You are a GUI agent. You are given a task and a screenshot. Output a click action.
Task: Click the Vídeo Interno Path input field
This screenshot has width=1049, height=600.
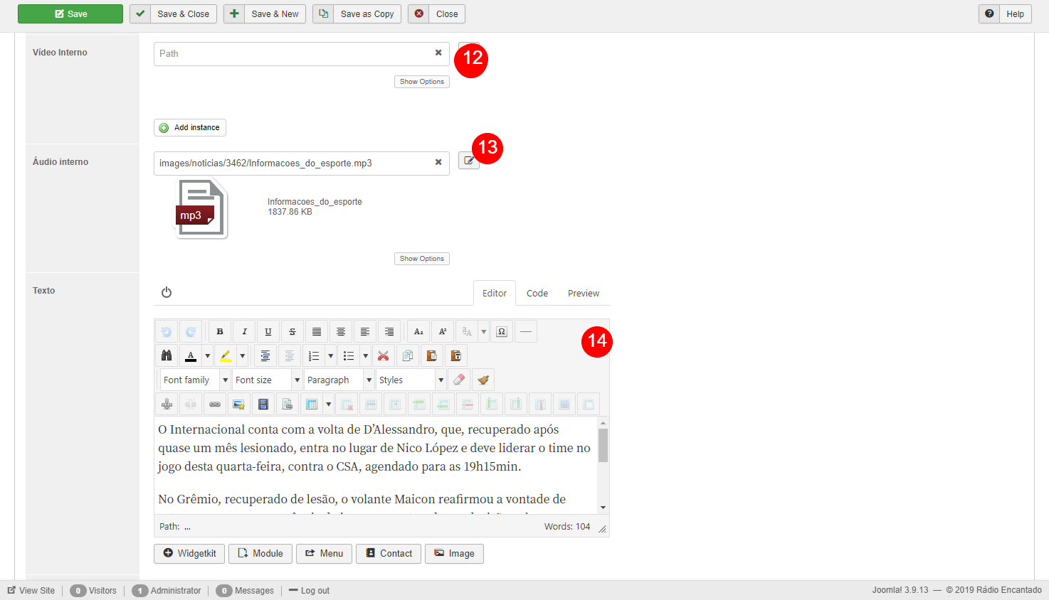(x=293, y=53)
